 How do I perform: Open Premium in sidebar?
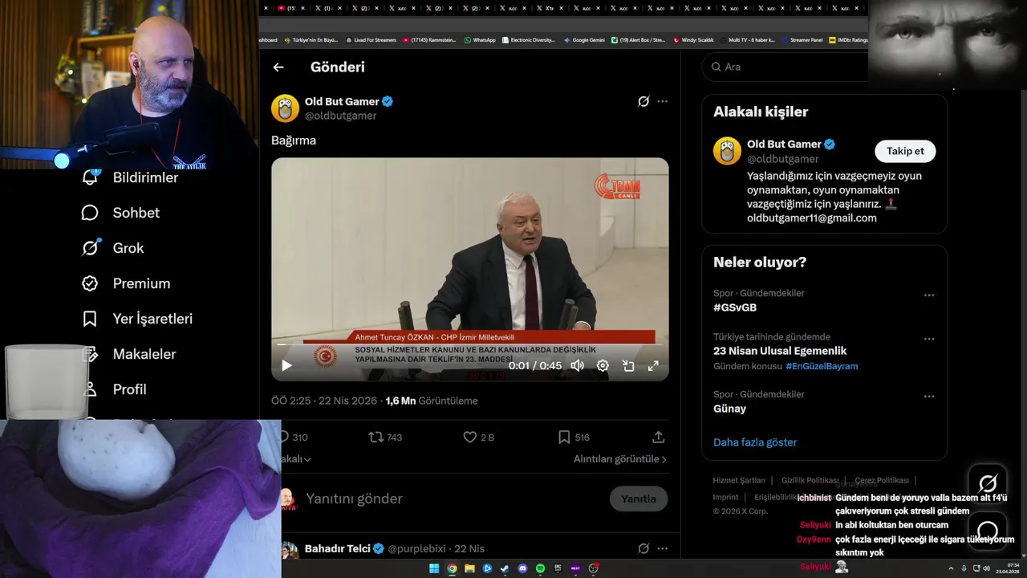pyautogui.click(x=126, y=283)
